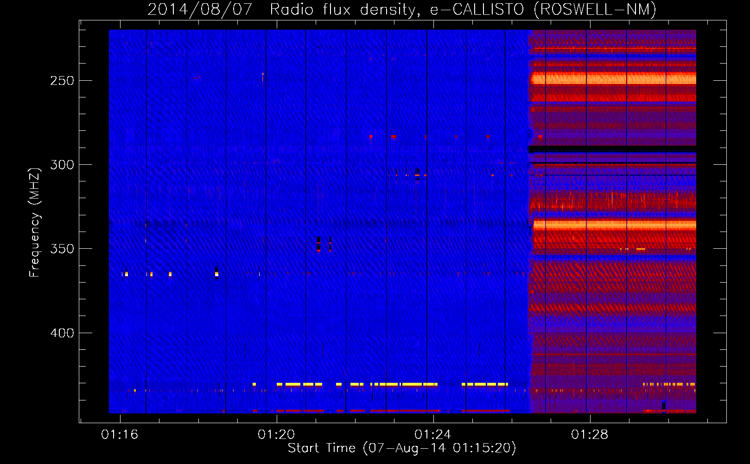Click the 400 frequency tick label
The image size is (750, 464).
click(x=62, y=333)
